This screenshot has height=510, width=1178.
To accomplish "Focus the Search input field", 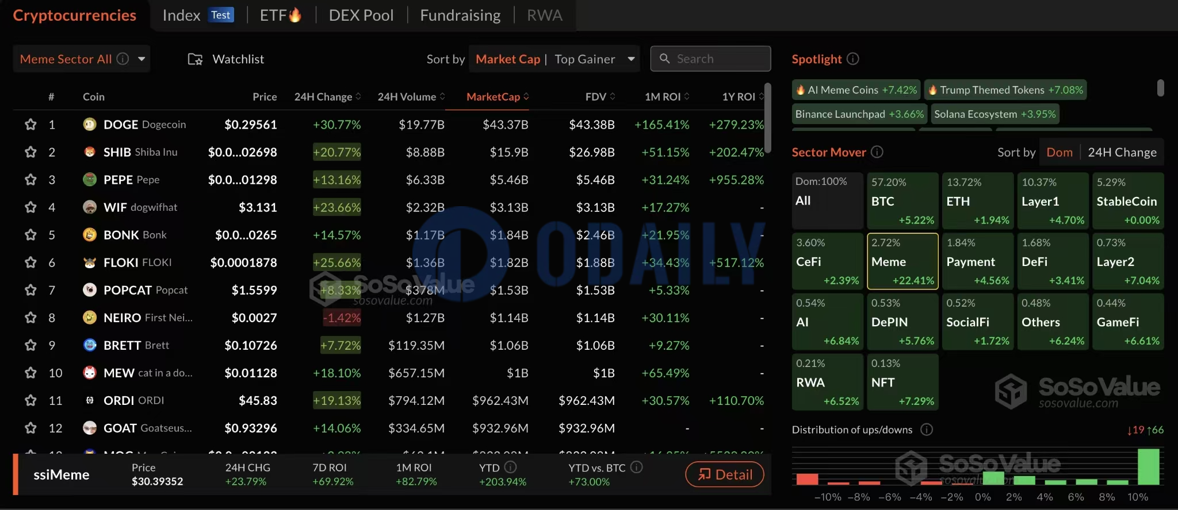I will point(710,59).
